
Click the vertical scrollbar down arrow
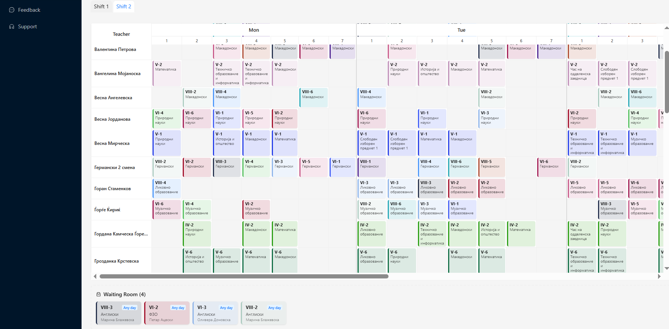pyautogui.click(x=667, y=268)
